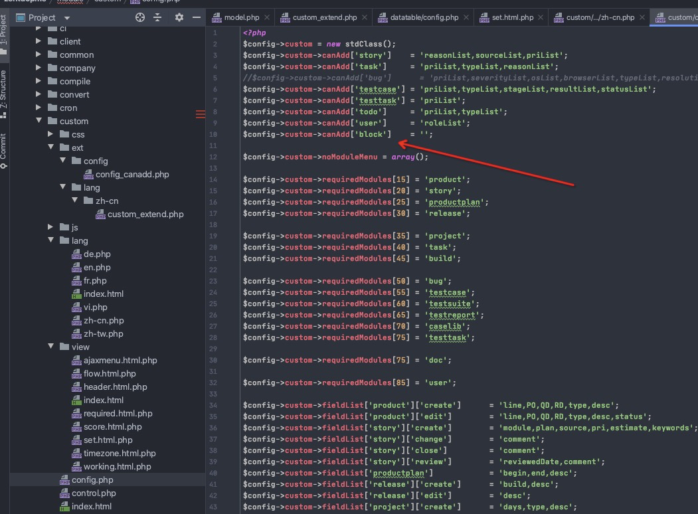Select zh-cn.php in the lang folder

point(103,321)
